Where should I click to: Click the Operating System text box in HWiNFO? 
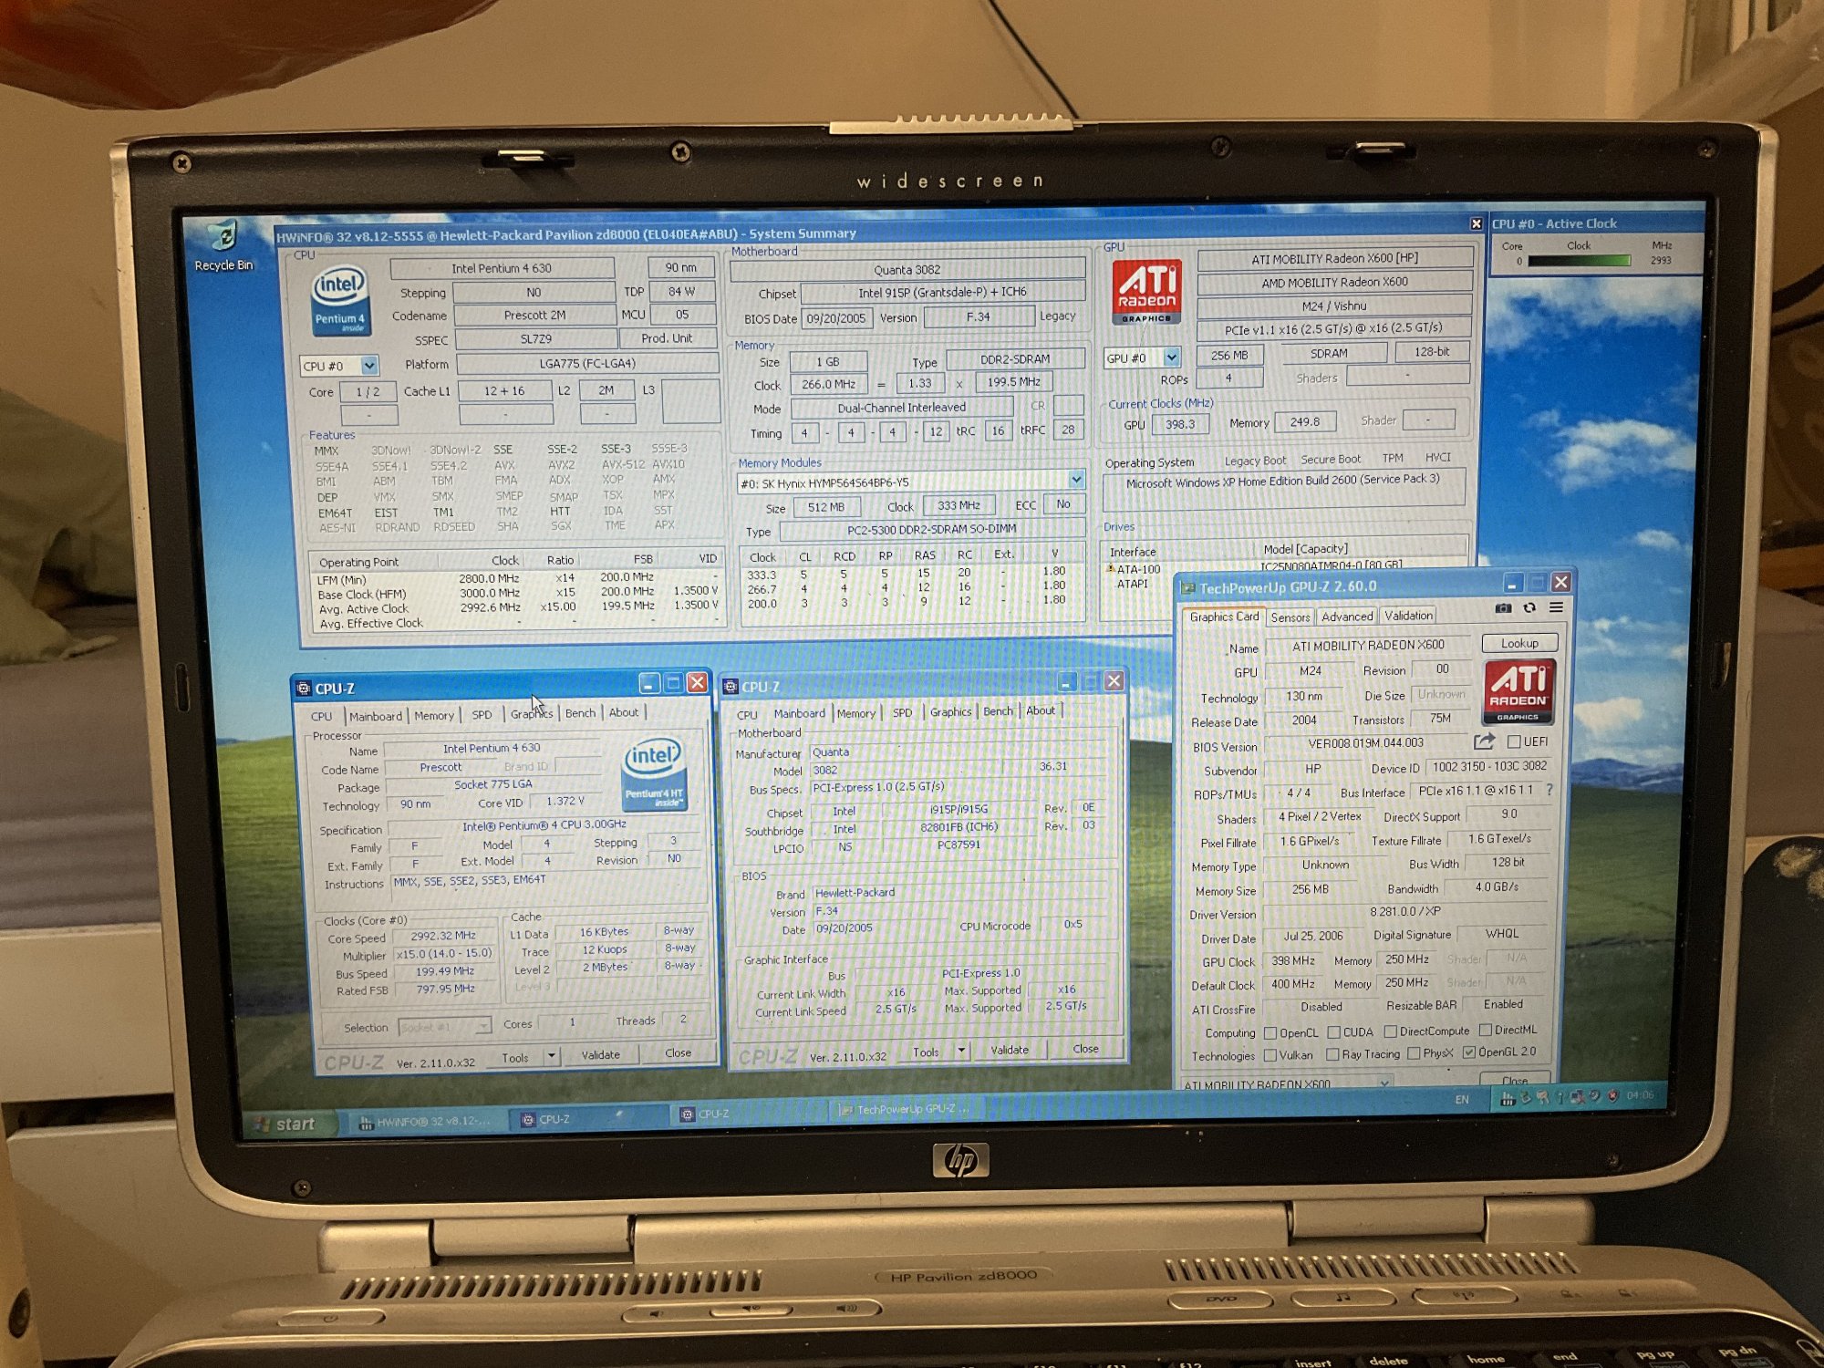pyautogui.click(x=1282, y=488)
